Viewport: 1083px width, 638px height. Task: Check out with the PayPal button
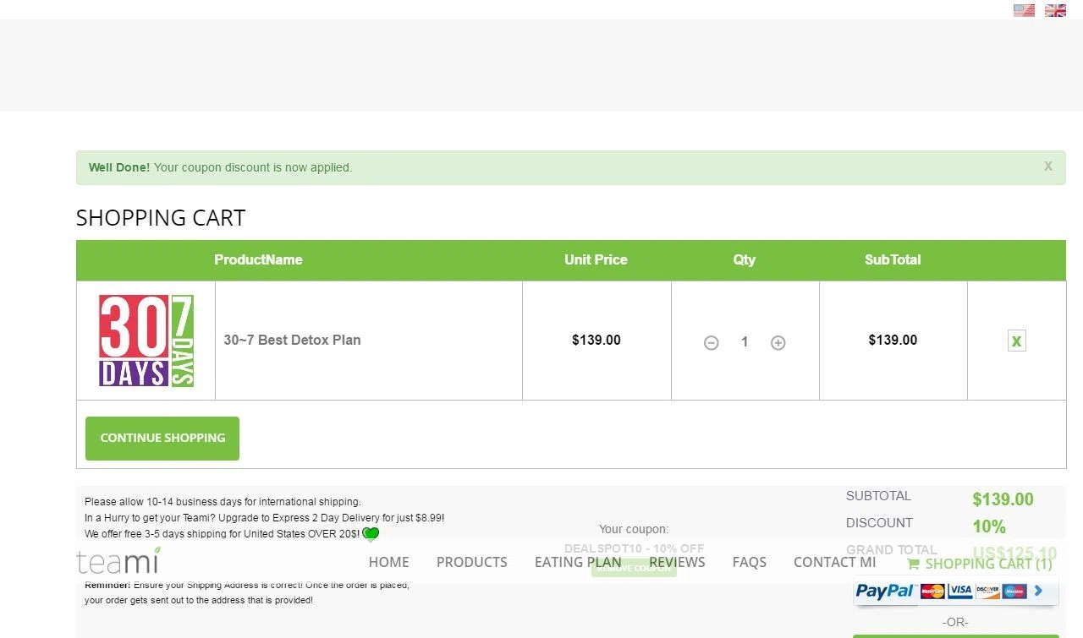tap(955, 591)
